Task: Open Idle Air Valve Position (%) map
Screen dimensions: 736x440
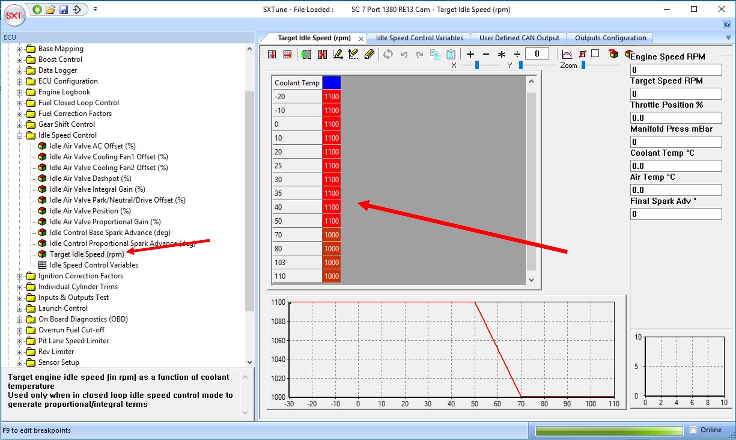Action: [x=90, y=211]
